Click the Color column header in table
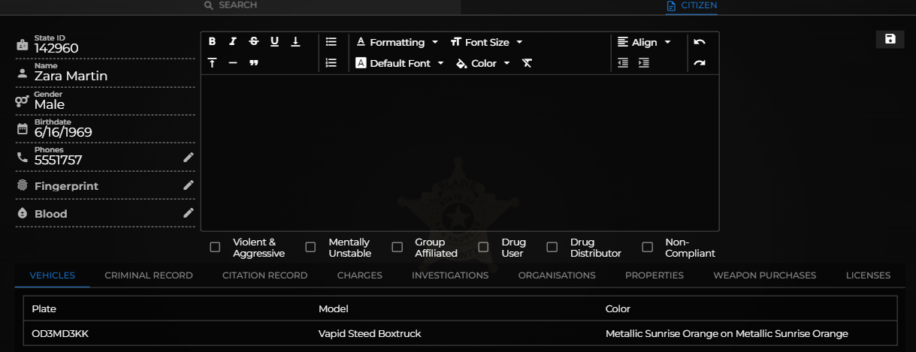This screenshot has height=352, width=916. tap(618, 308)
